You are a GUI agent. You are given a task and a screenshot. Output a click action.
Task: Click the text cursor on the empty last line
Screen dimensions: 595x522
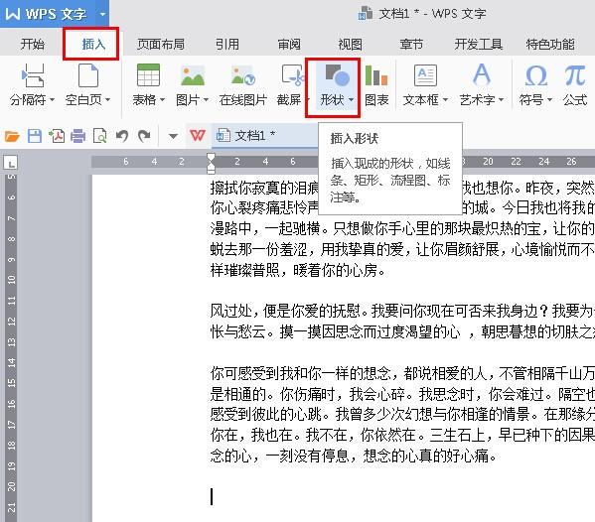coord(212,496)
